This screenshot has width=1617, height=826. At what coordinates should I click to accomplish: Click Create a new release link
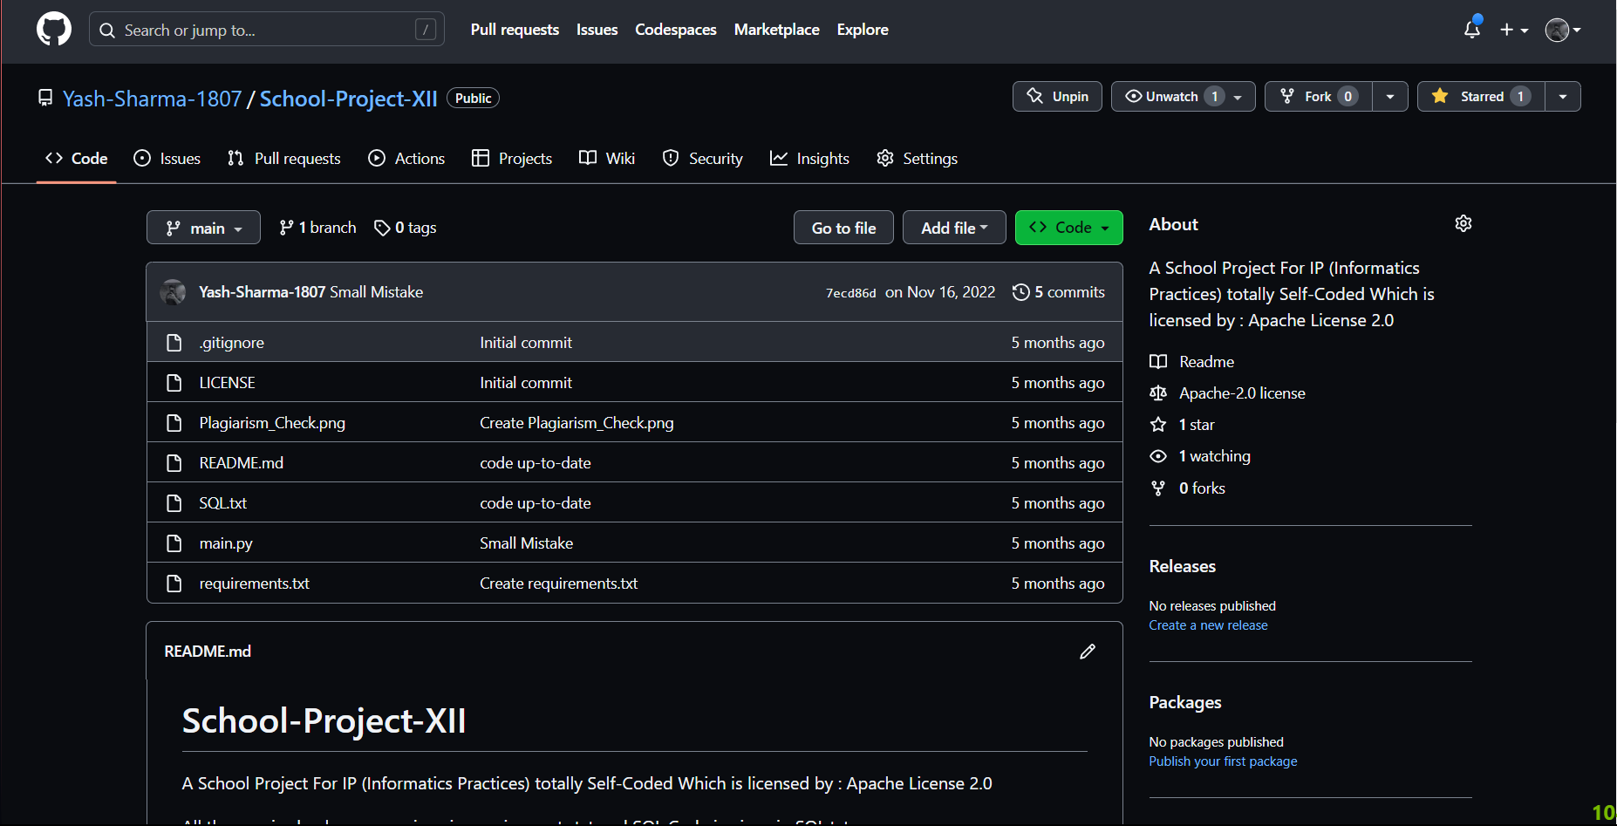point(1208,625)
